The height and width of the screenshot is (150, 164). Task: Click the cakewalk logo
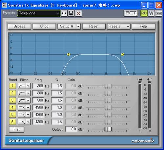coord(143,141)
